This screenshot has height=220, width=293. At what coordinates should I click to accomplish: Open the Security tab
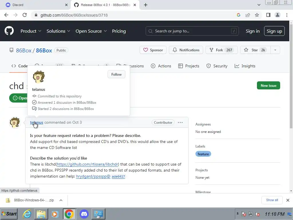[x=217, y=66]
